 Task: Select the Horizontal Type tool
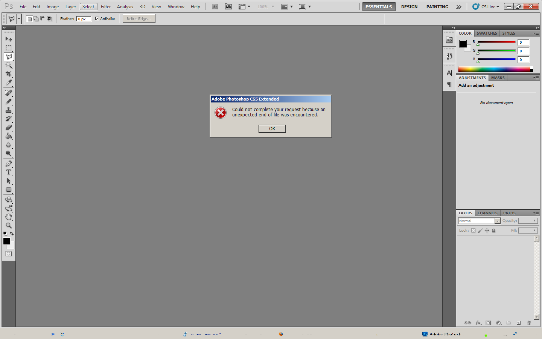click(9, 172)
